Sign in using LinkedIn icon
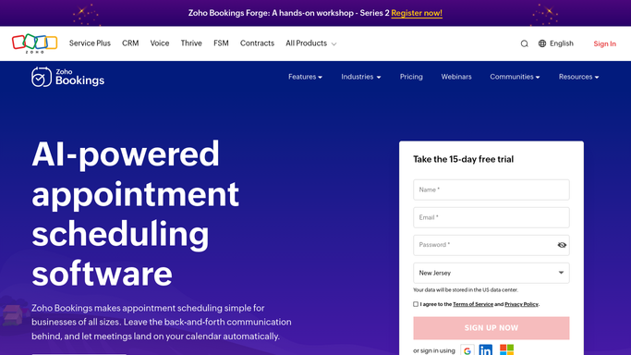 486,350
